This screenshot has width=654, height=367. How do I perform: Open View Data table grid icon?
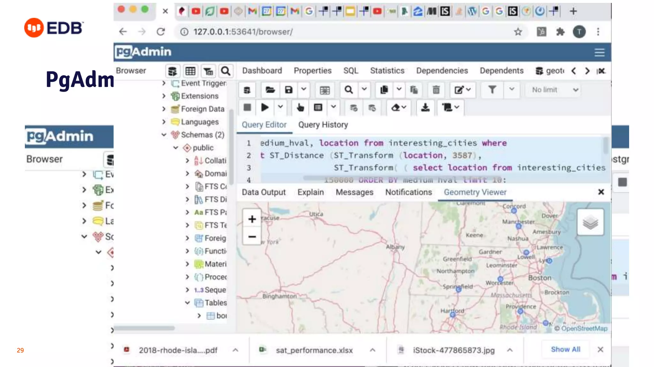pyautogui.click(x=190, y=71)
